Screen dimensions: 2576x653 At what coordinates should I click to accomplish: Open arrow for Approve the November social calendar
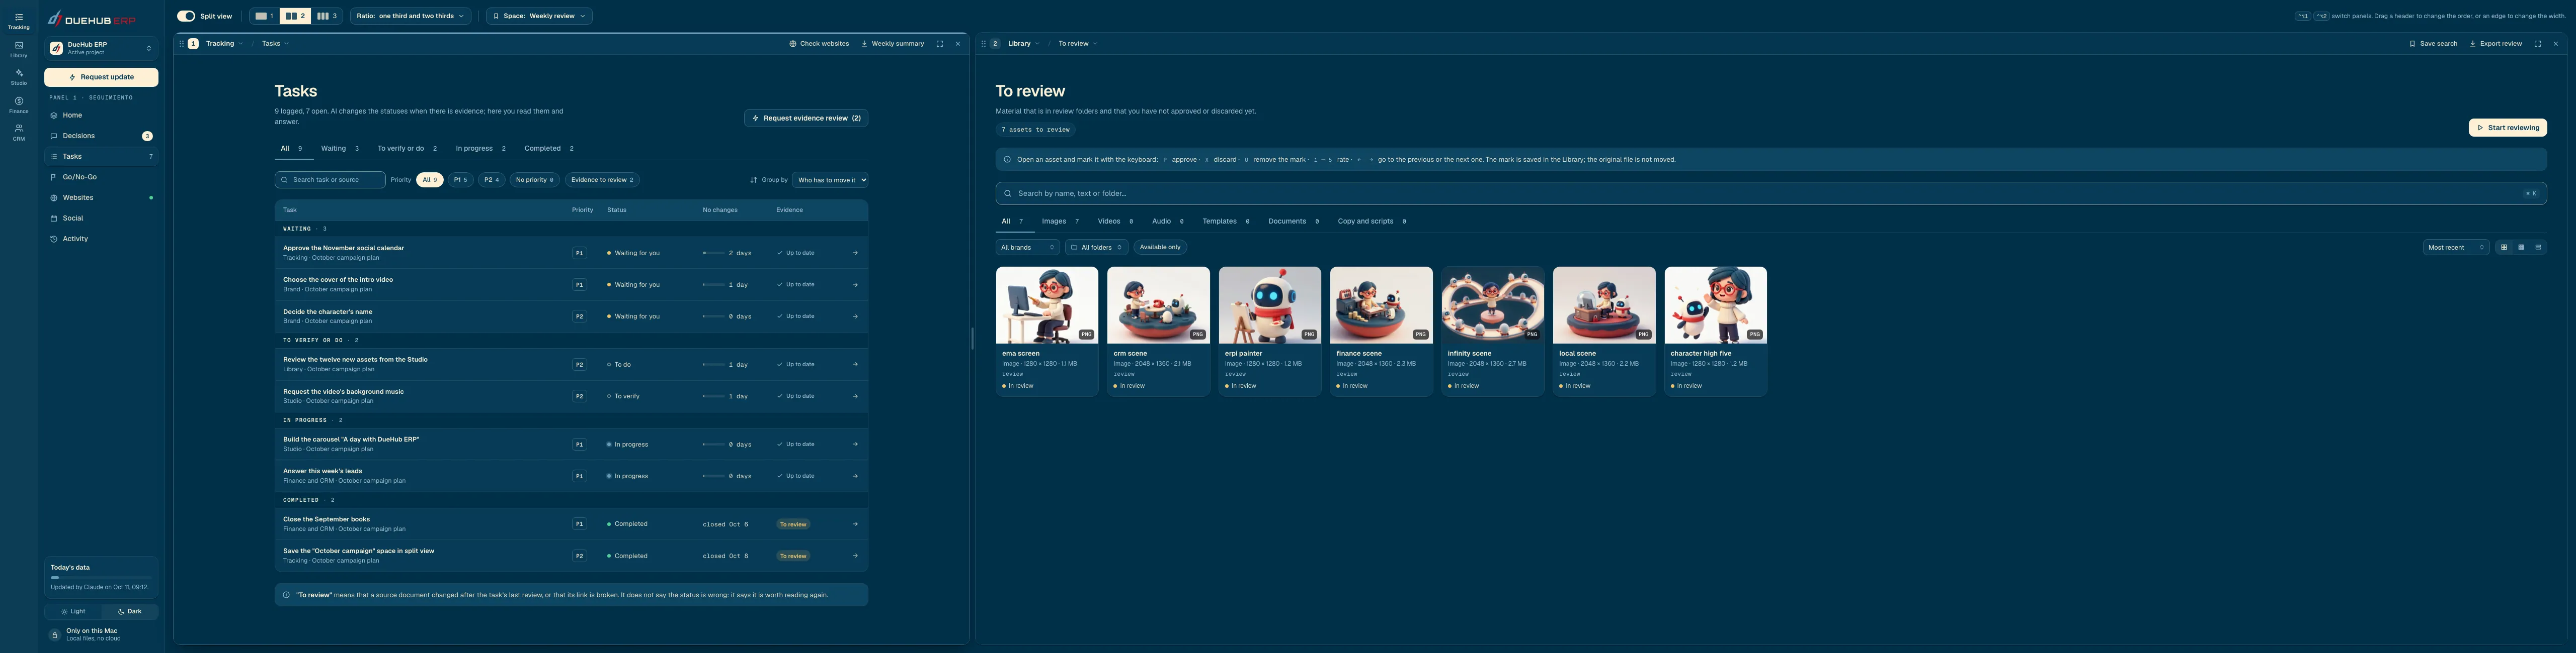(855, 253)
